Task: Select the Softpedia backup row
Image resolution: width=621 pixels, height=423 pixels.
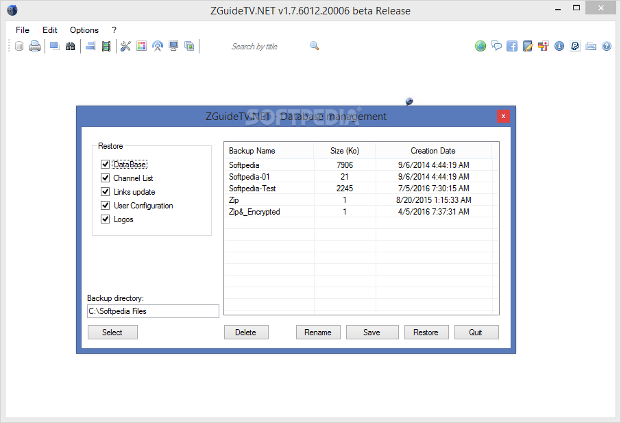Action: (361, 165)
